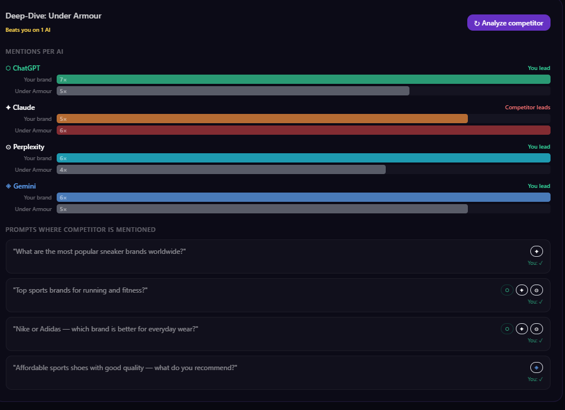Viewport: 565px width, 410px height.
Task: Click the teal Perplexity Your brand 6x bar
Action: pos(304,158)
